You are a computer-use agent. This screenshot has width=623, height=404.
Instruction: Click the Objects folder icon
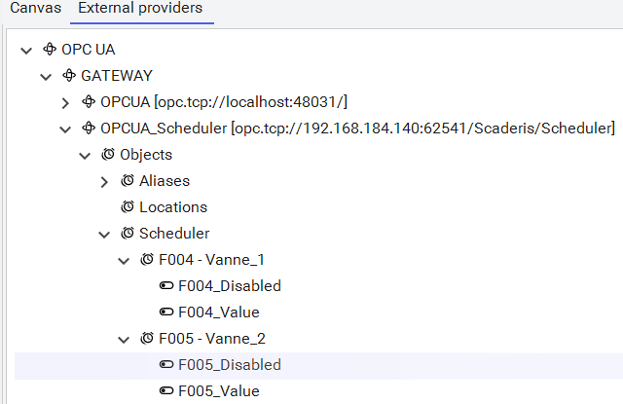(108, 154)
